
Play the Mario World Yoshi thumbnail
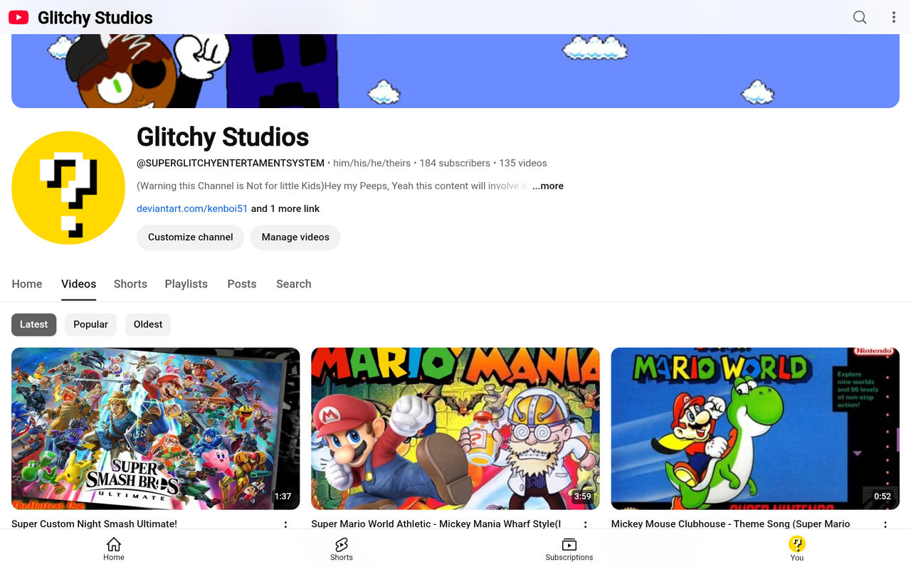point(755,428)
